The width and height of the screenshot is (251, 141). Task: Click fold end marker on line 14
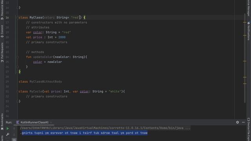click(x=17, y=8)
